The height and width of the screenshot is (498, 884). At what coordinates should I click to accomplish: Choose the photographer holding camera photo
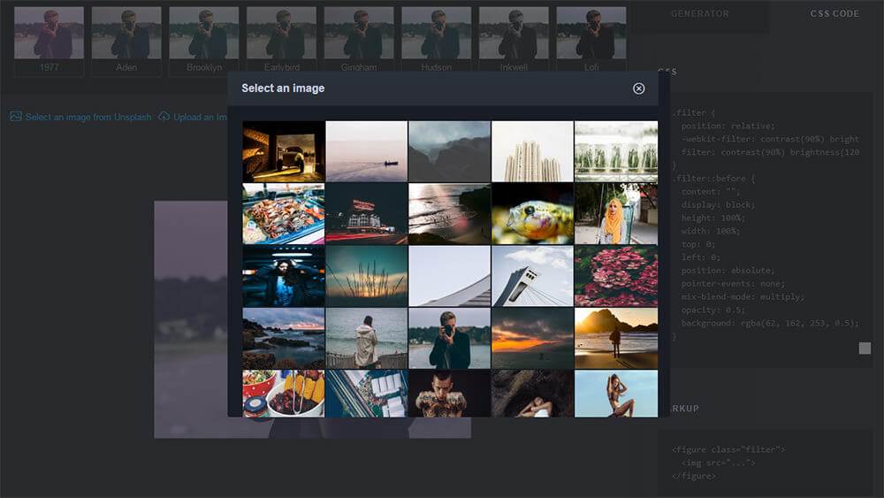[x=449, y=339]
